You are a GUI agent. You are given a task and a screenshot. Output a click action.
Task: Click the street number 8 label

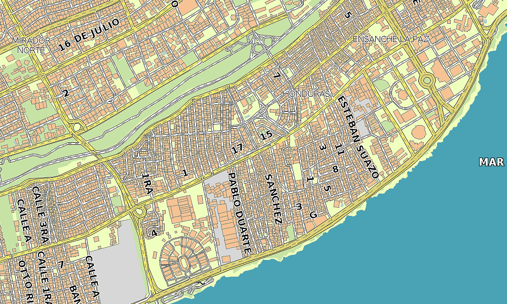pos(335,170)
